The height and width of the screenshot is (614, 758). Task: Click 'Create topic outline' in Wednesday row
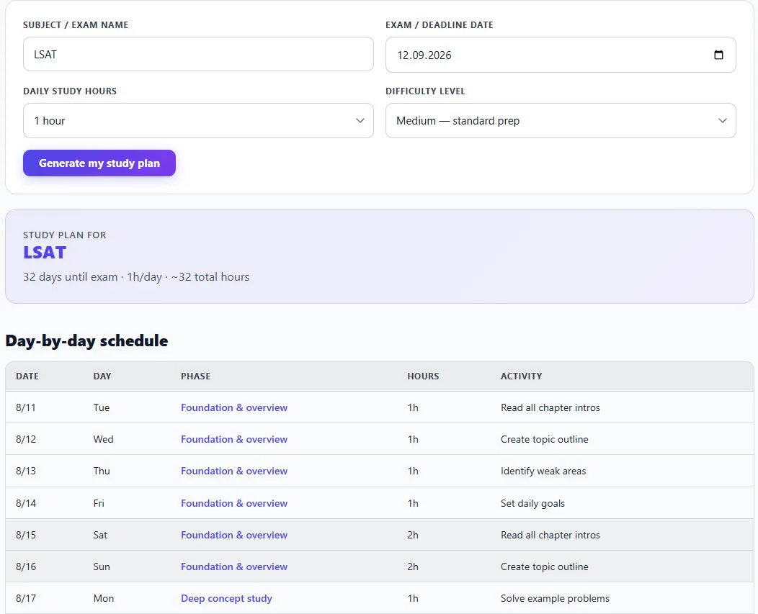[544, 439]
